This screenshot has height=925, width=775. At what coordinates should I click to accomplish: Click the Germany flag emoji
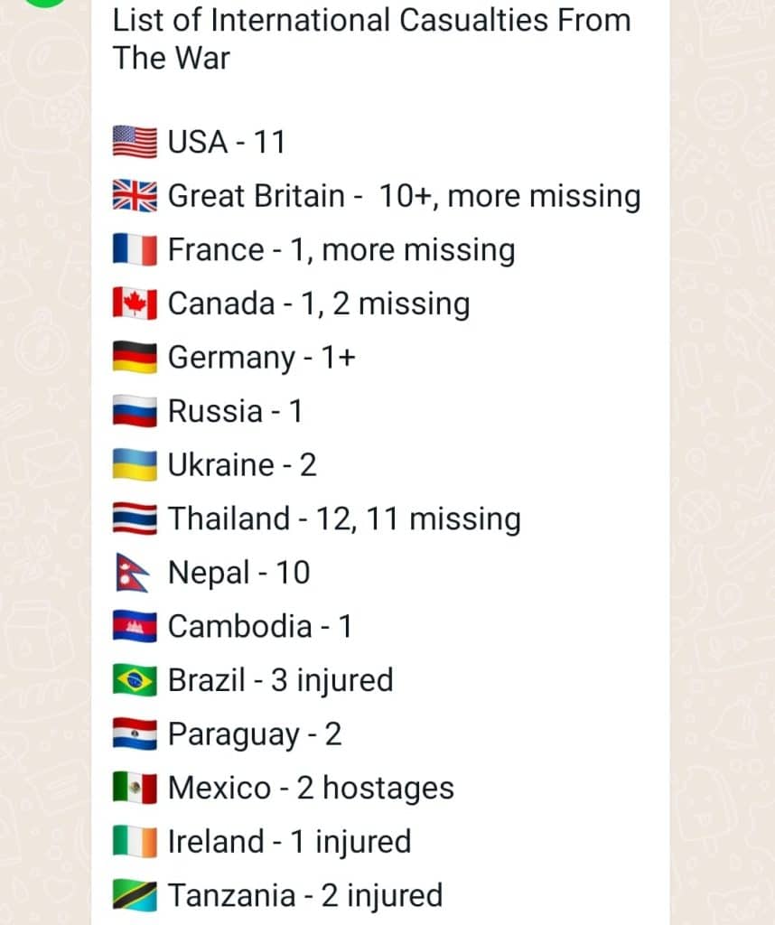[135, 358]
